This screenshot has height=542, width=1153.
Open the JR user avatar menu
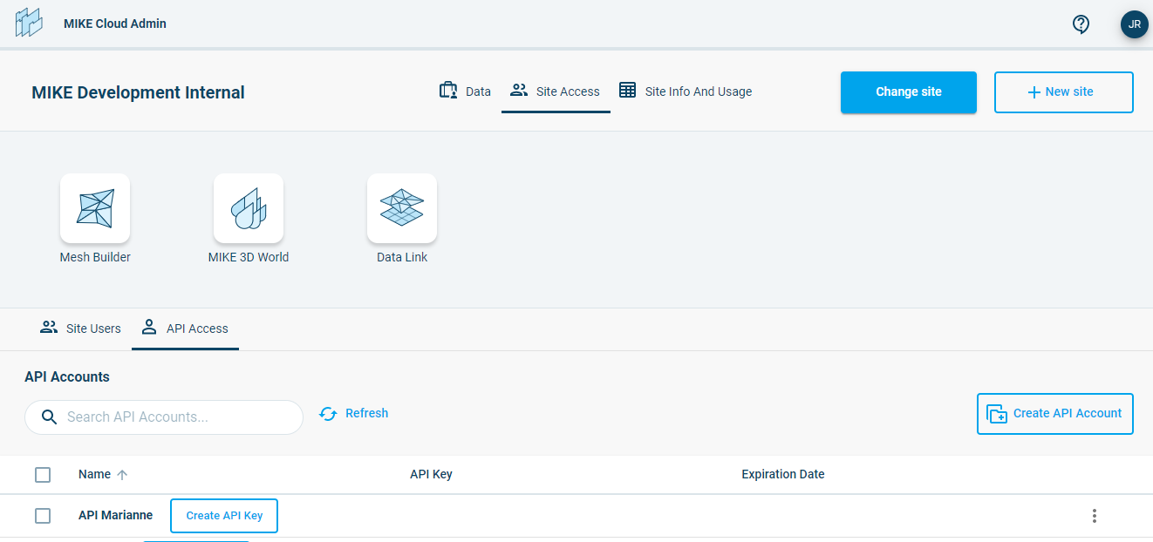point(1134,24)
